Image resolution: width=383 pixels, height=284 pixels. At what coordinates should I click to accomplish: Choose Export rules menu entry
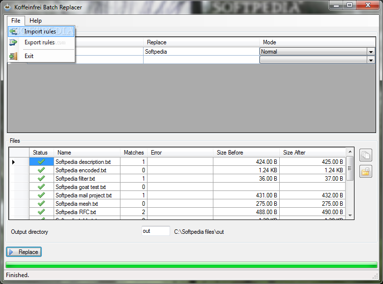coord(41,42)
